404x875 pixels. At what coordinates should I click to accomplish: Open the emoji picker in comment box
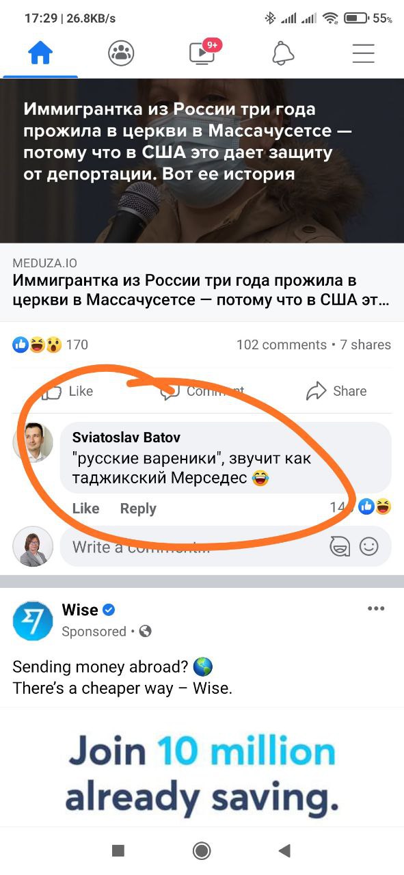point(369,546)
